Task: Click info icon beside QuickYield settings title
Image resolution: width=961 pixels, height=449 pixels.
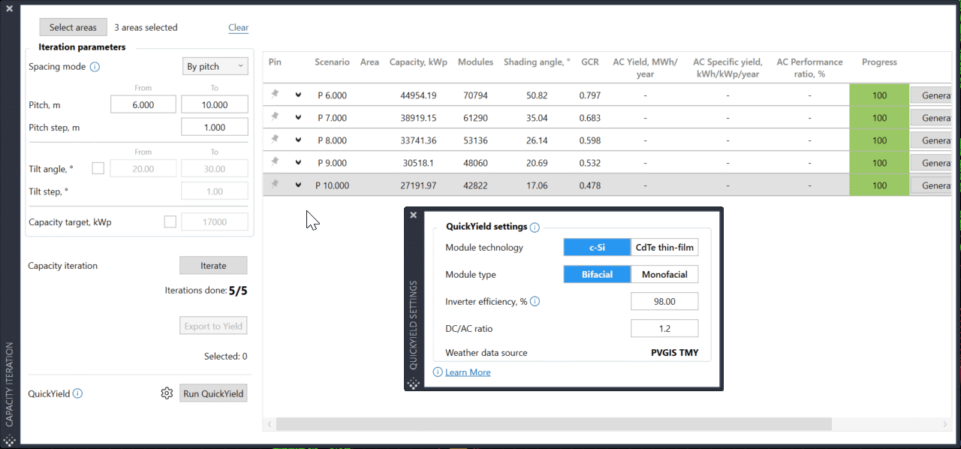Action: coord(535,228)
